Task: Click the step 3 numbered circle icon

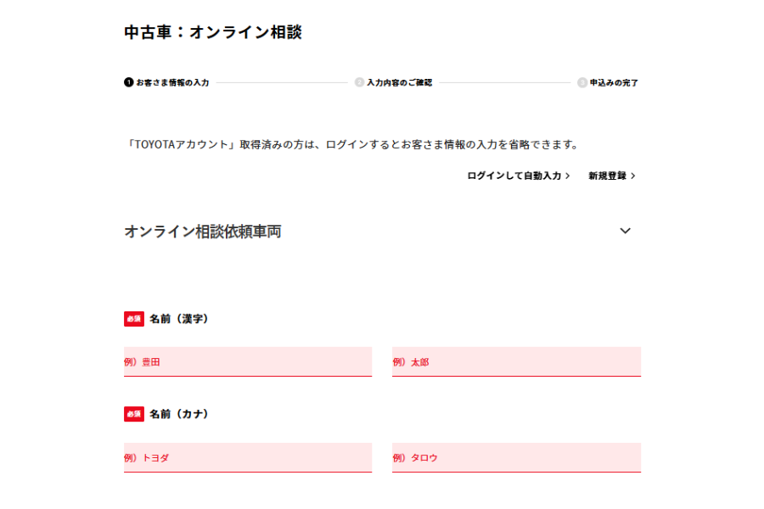Action: pos(581,82)
